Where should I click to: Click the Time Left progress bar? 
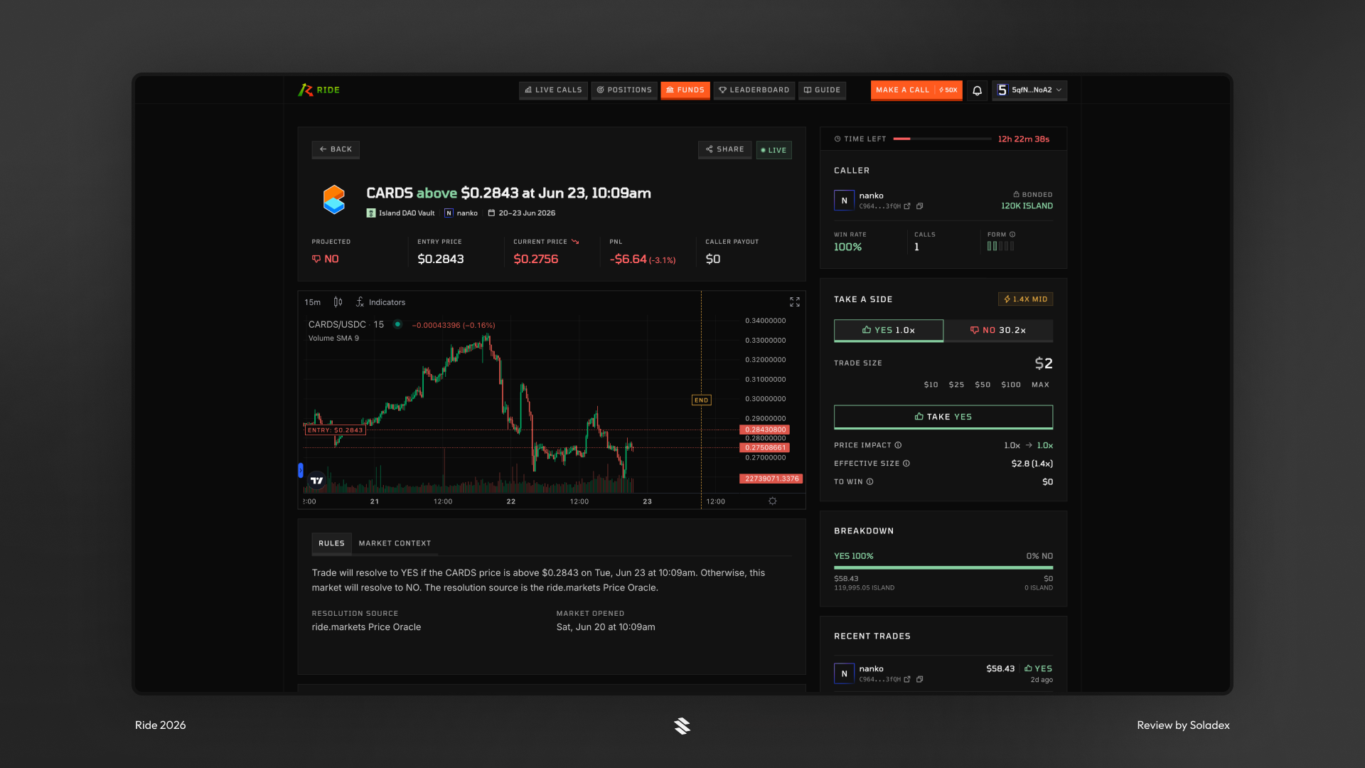point(942,139)
